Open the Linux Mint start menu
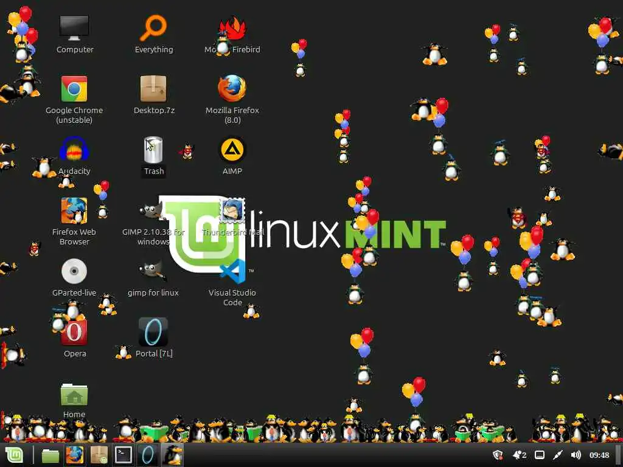623x467 pixels. (x=14, y=455)
